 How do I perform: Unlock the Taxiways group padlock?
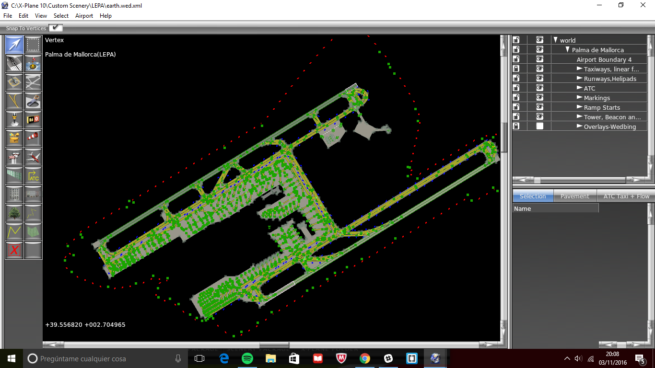(516, 69)
